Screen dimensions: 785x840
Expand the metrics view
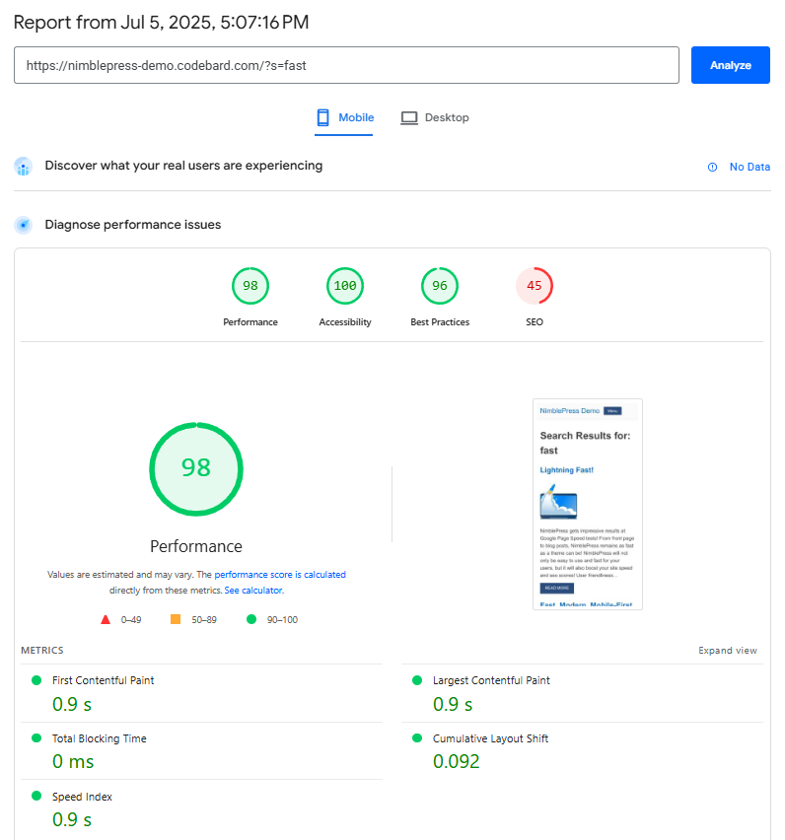(728, 651)
